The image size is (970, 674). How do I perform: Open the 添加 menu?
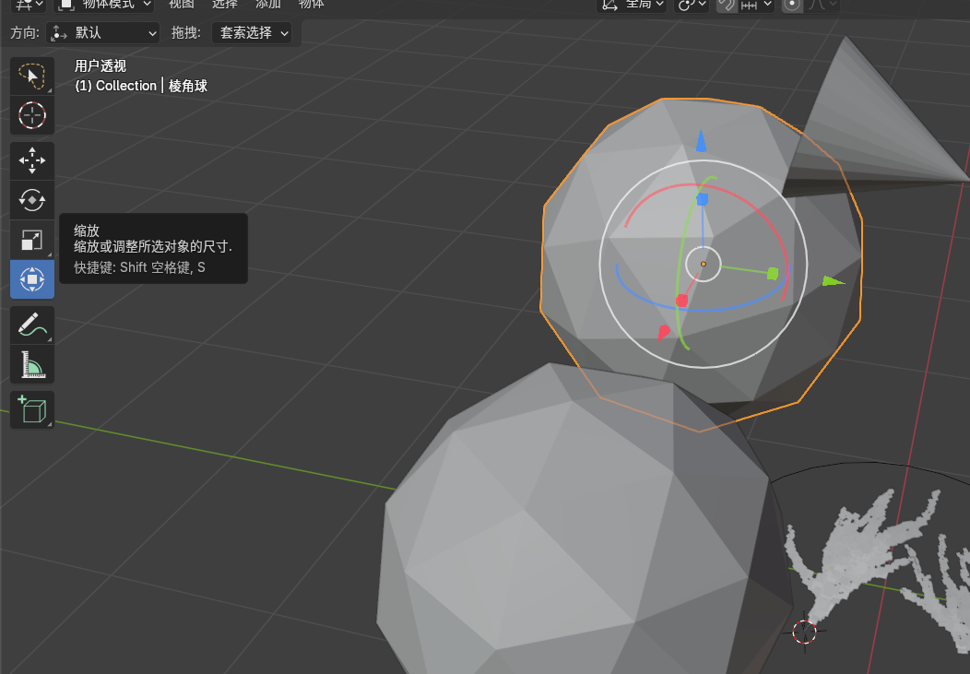tap(268, 5)
